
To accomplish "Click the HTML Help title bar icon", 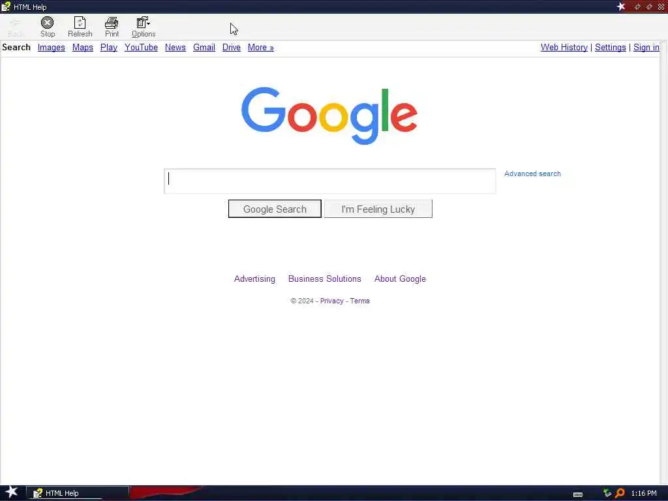I will (5, 7).
